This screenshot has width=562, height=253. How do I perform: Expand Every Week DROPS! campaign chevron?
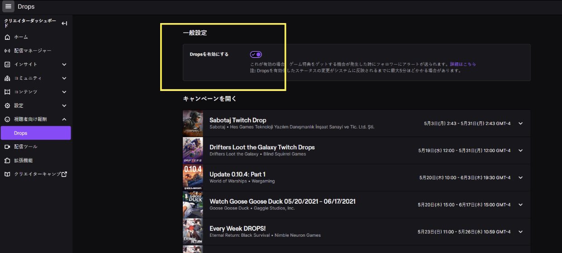(520, 232)
